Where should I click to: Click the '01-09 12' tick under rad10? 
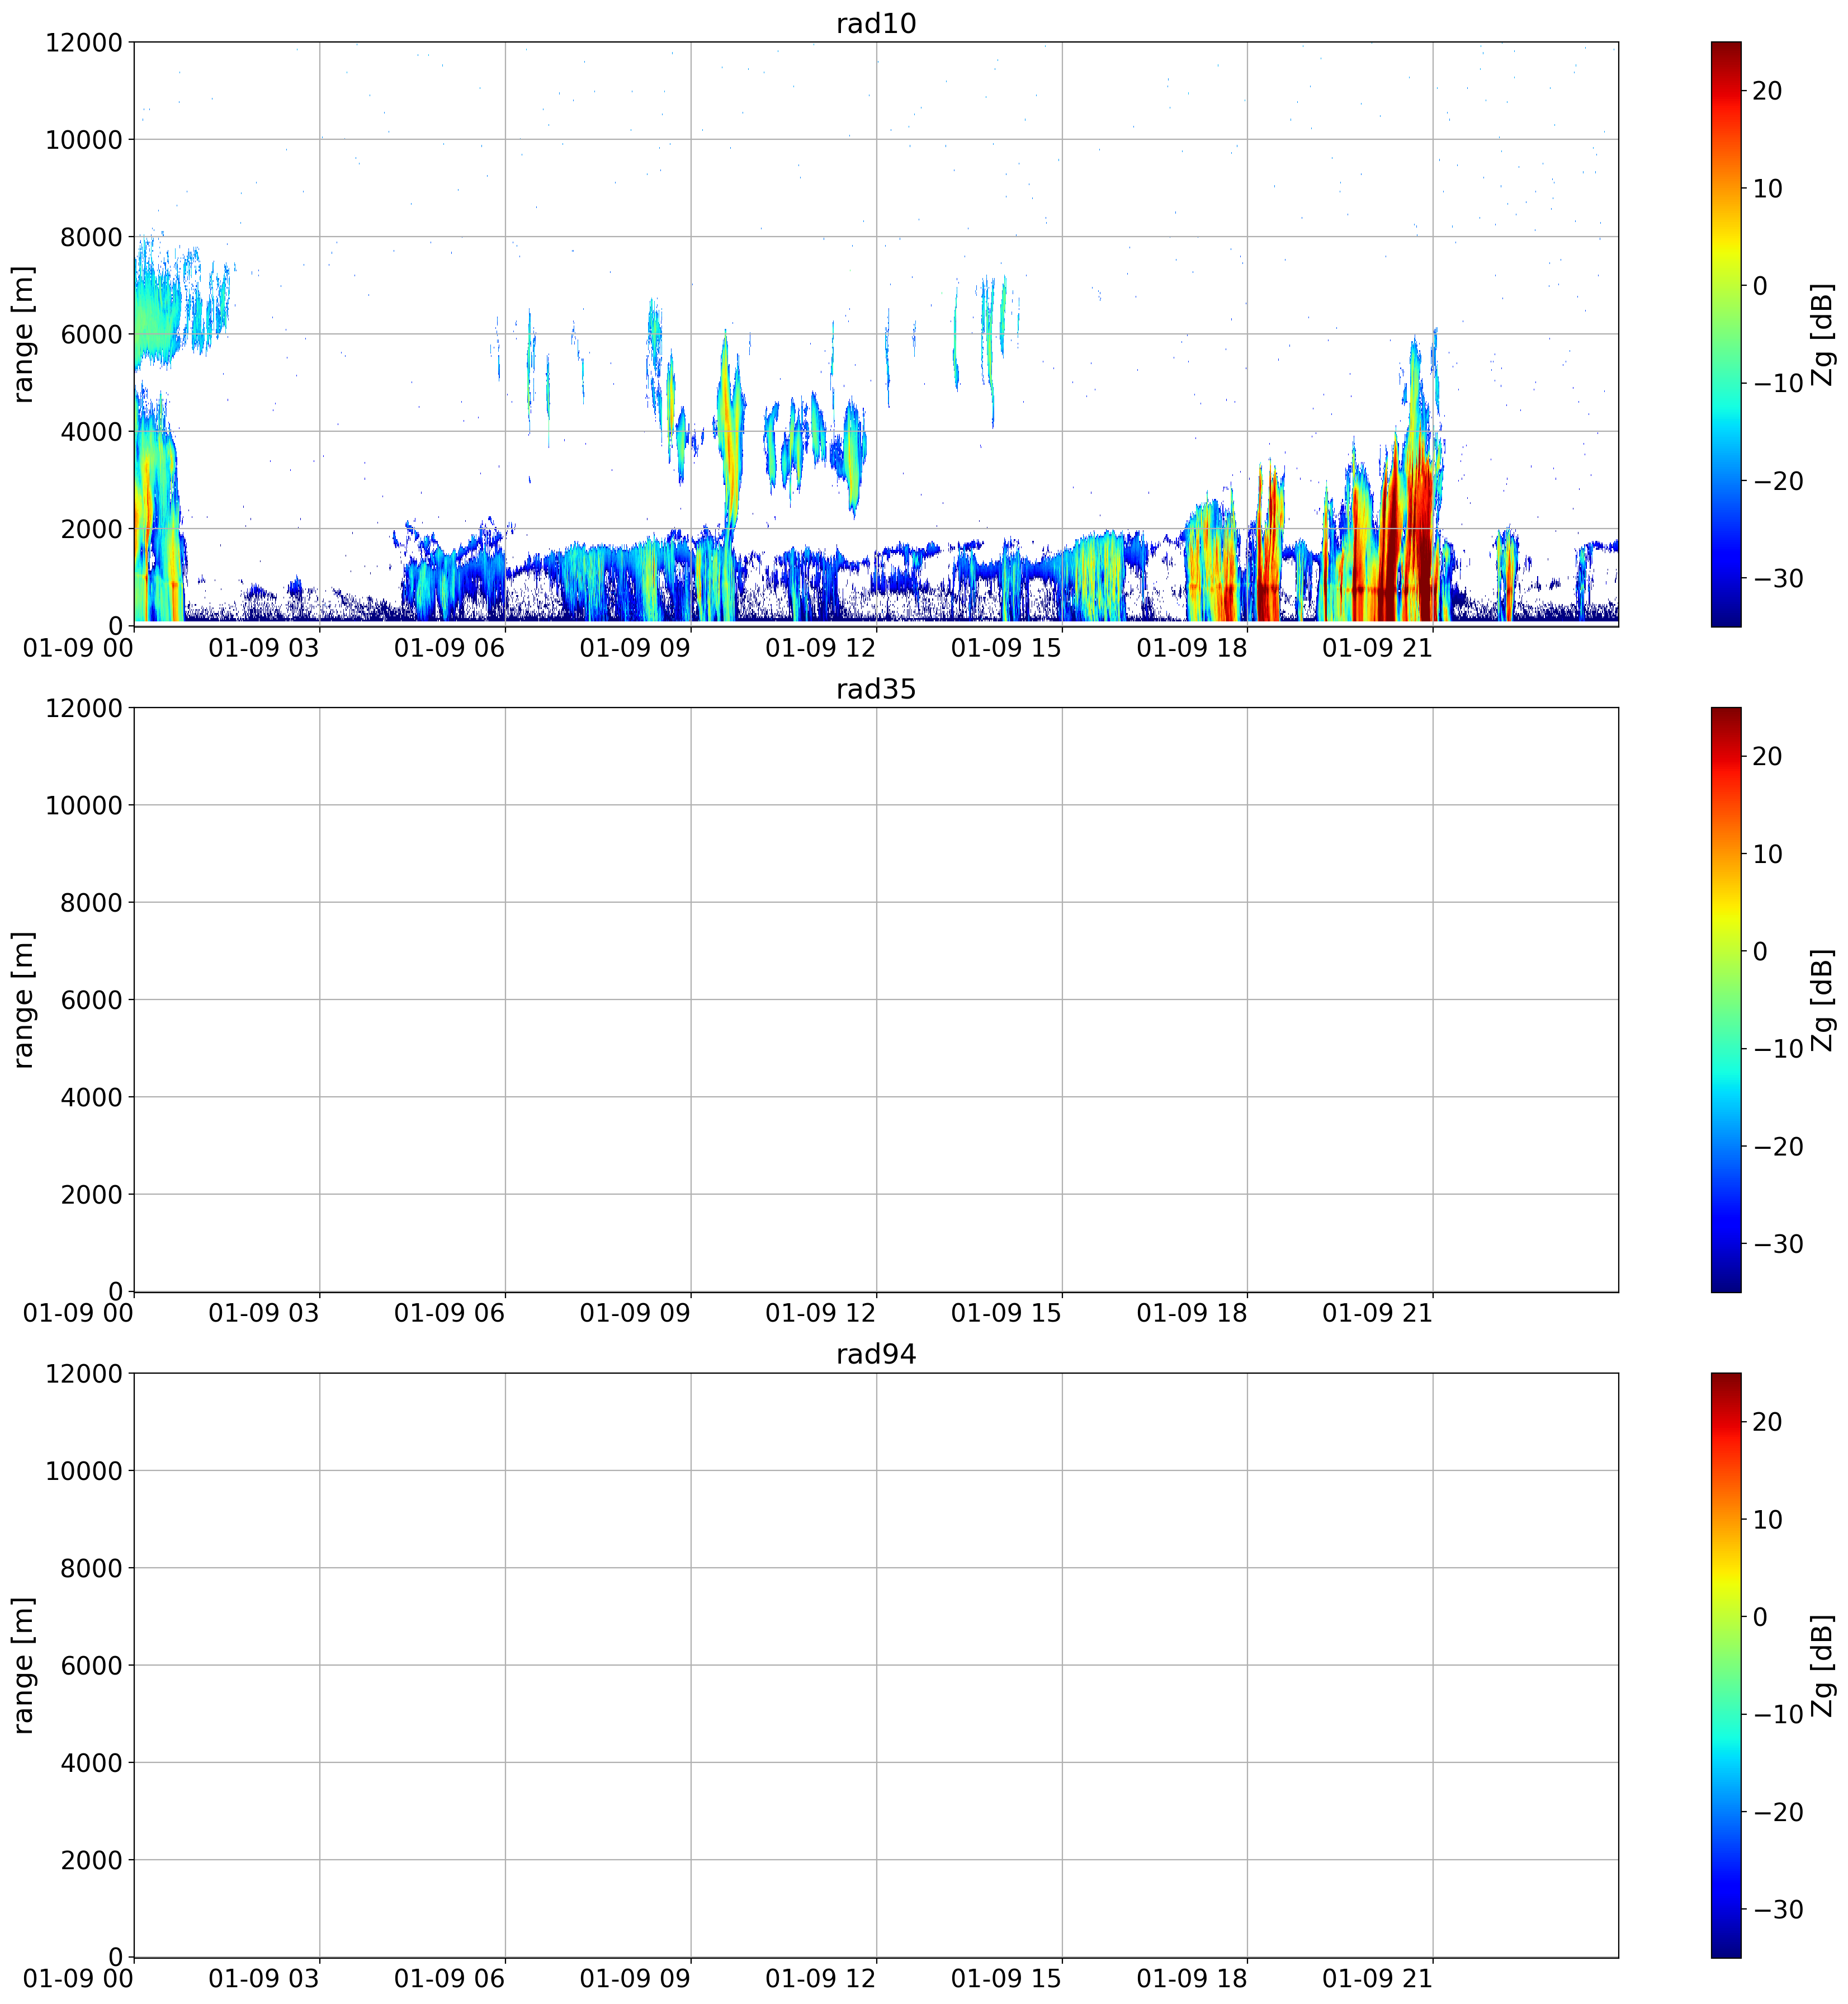[820, 648]
